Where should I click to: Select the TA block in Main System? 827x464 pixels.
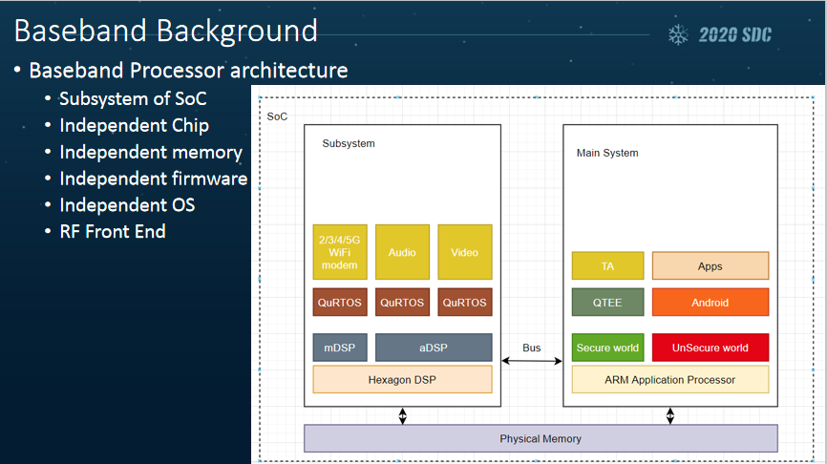coord(607,266)
